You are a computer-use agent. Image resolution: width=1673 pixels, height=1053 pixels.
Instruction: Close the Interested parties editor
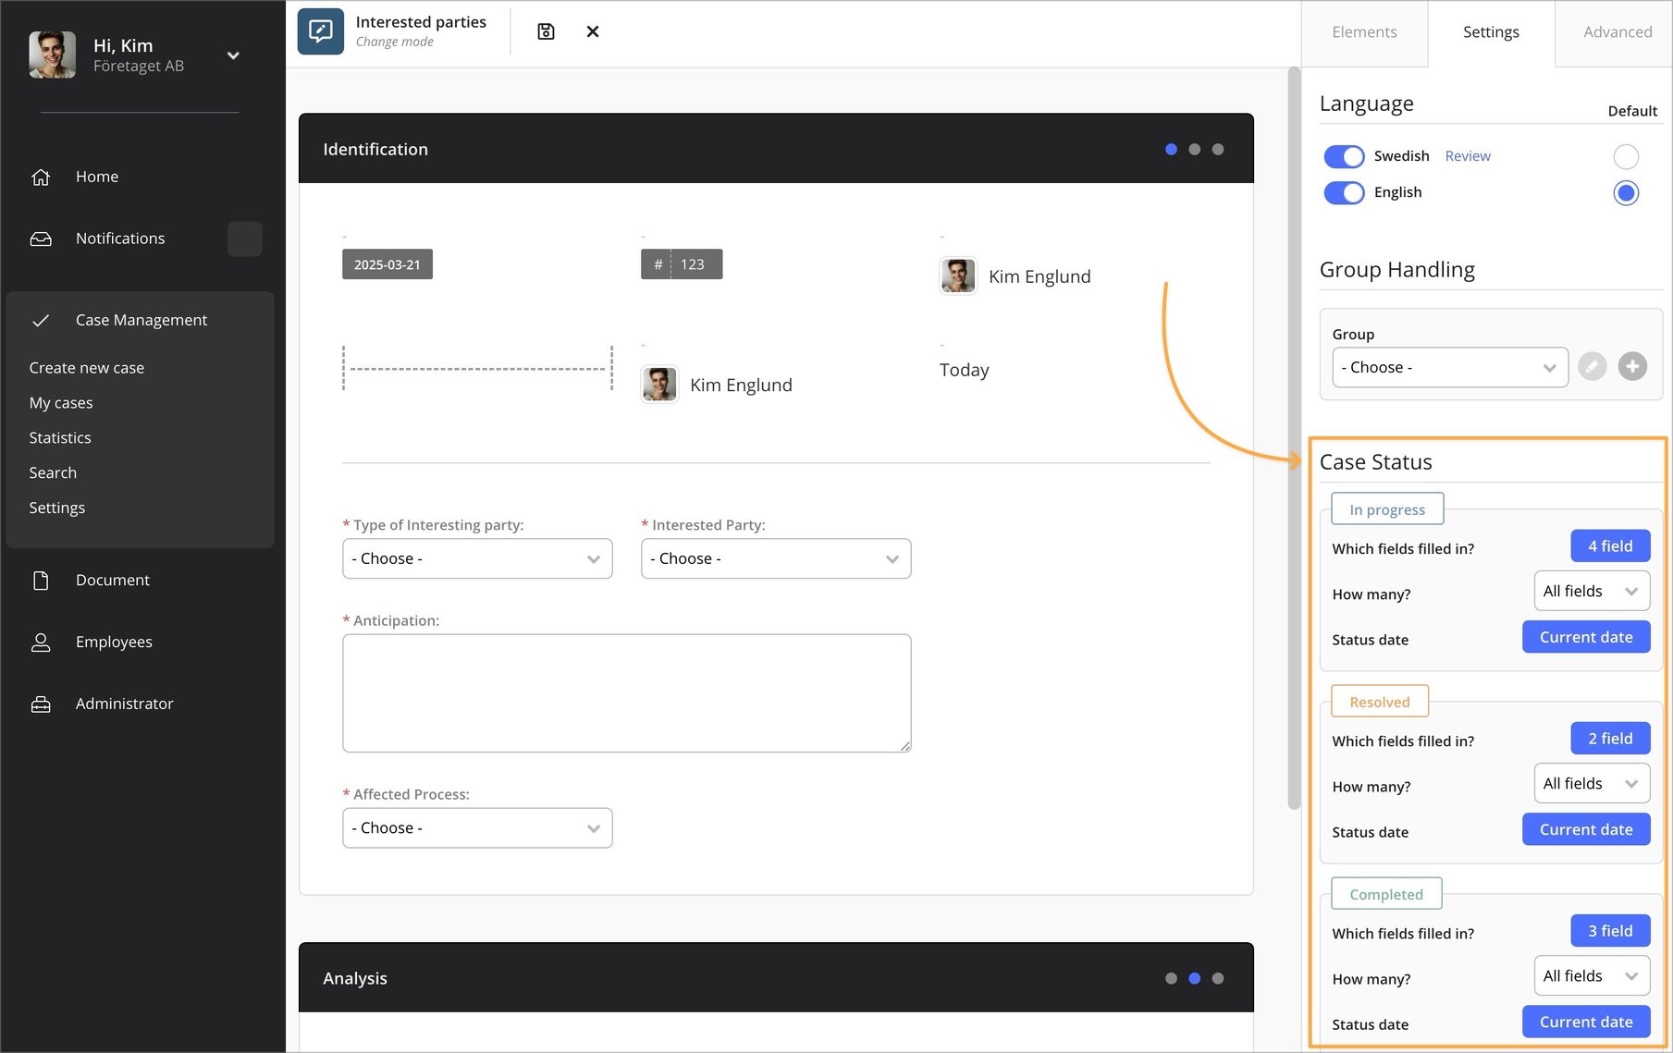pos(593,31)
